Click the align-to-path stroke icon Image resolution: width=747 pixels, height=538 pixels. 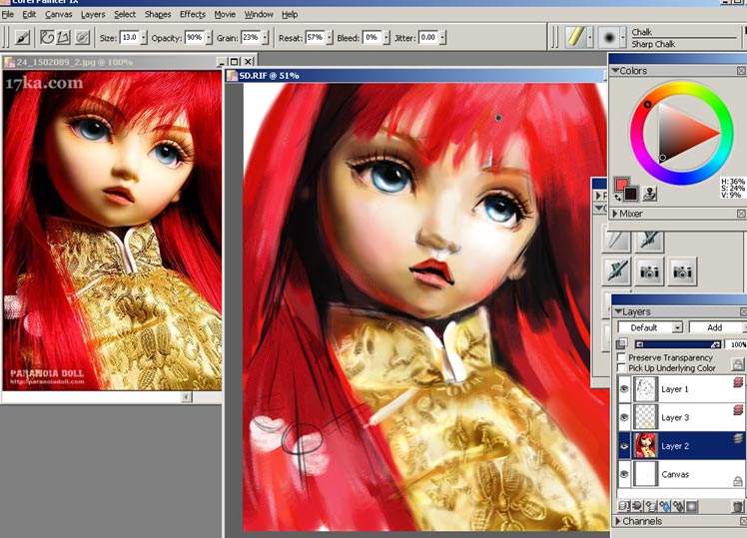[x=82, y=37]
